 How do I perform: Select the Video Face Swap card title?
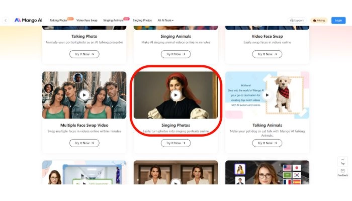tap(267, 36)
